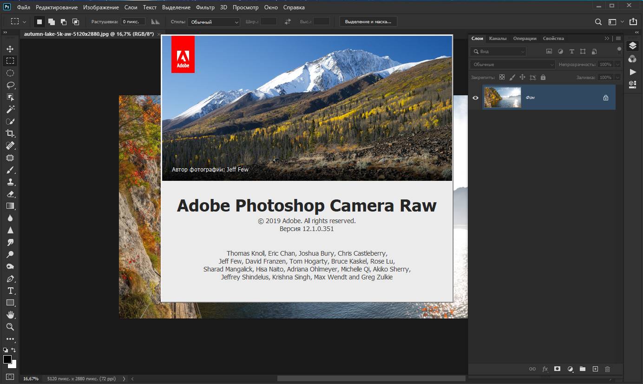The height and width of the screenshot is (384, 643).
Task: Open the Непрозрачность opacity slider arrow
Action: pos(617,65)
